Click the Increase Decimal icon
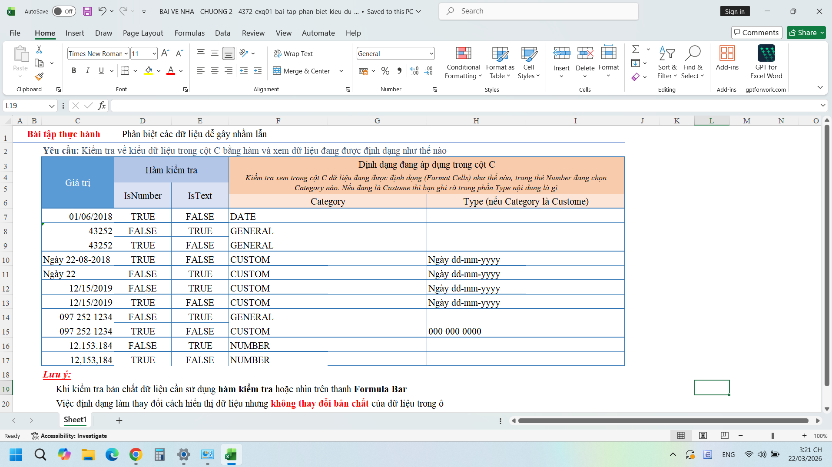The image size is (832, 467). tap(414, 71)
